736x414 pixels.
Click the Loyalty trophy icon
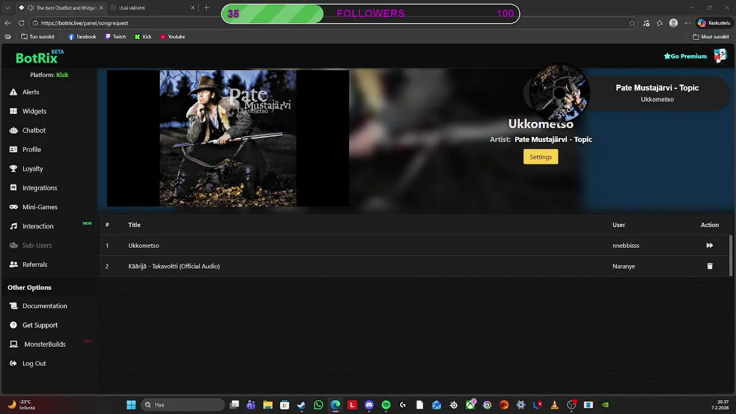click(x=13, y=168)
